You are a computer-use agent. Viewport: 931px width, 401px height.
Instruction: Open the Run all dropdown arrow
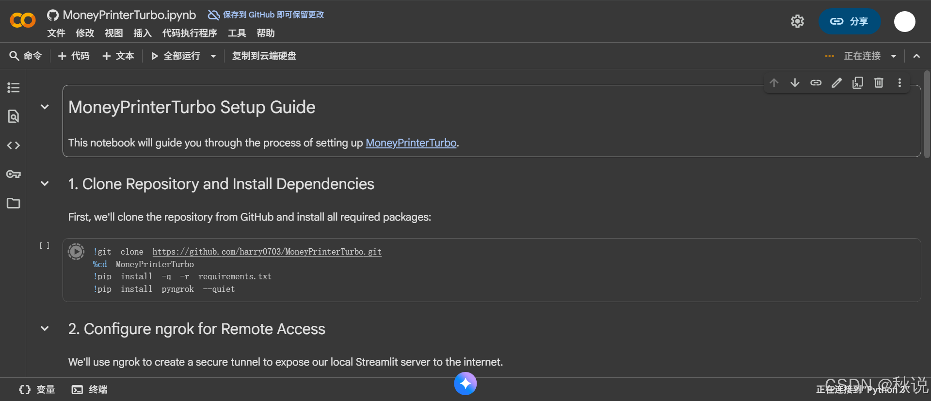tap(213, 56)
